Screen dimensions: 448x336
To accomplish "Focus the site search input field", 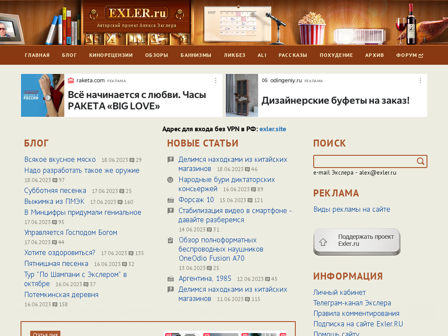I will pos(364,161).
